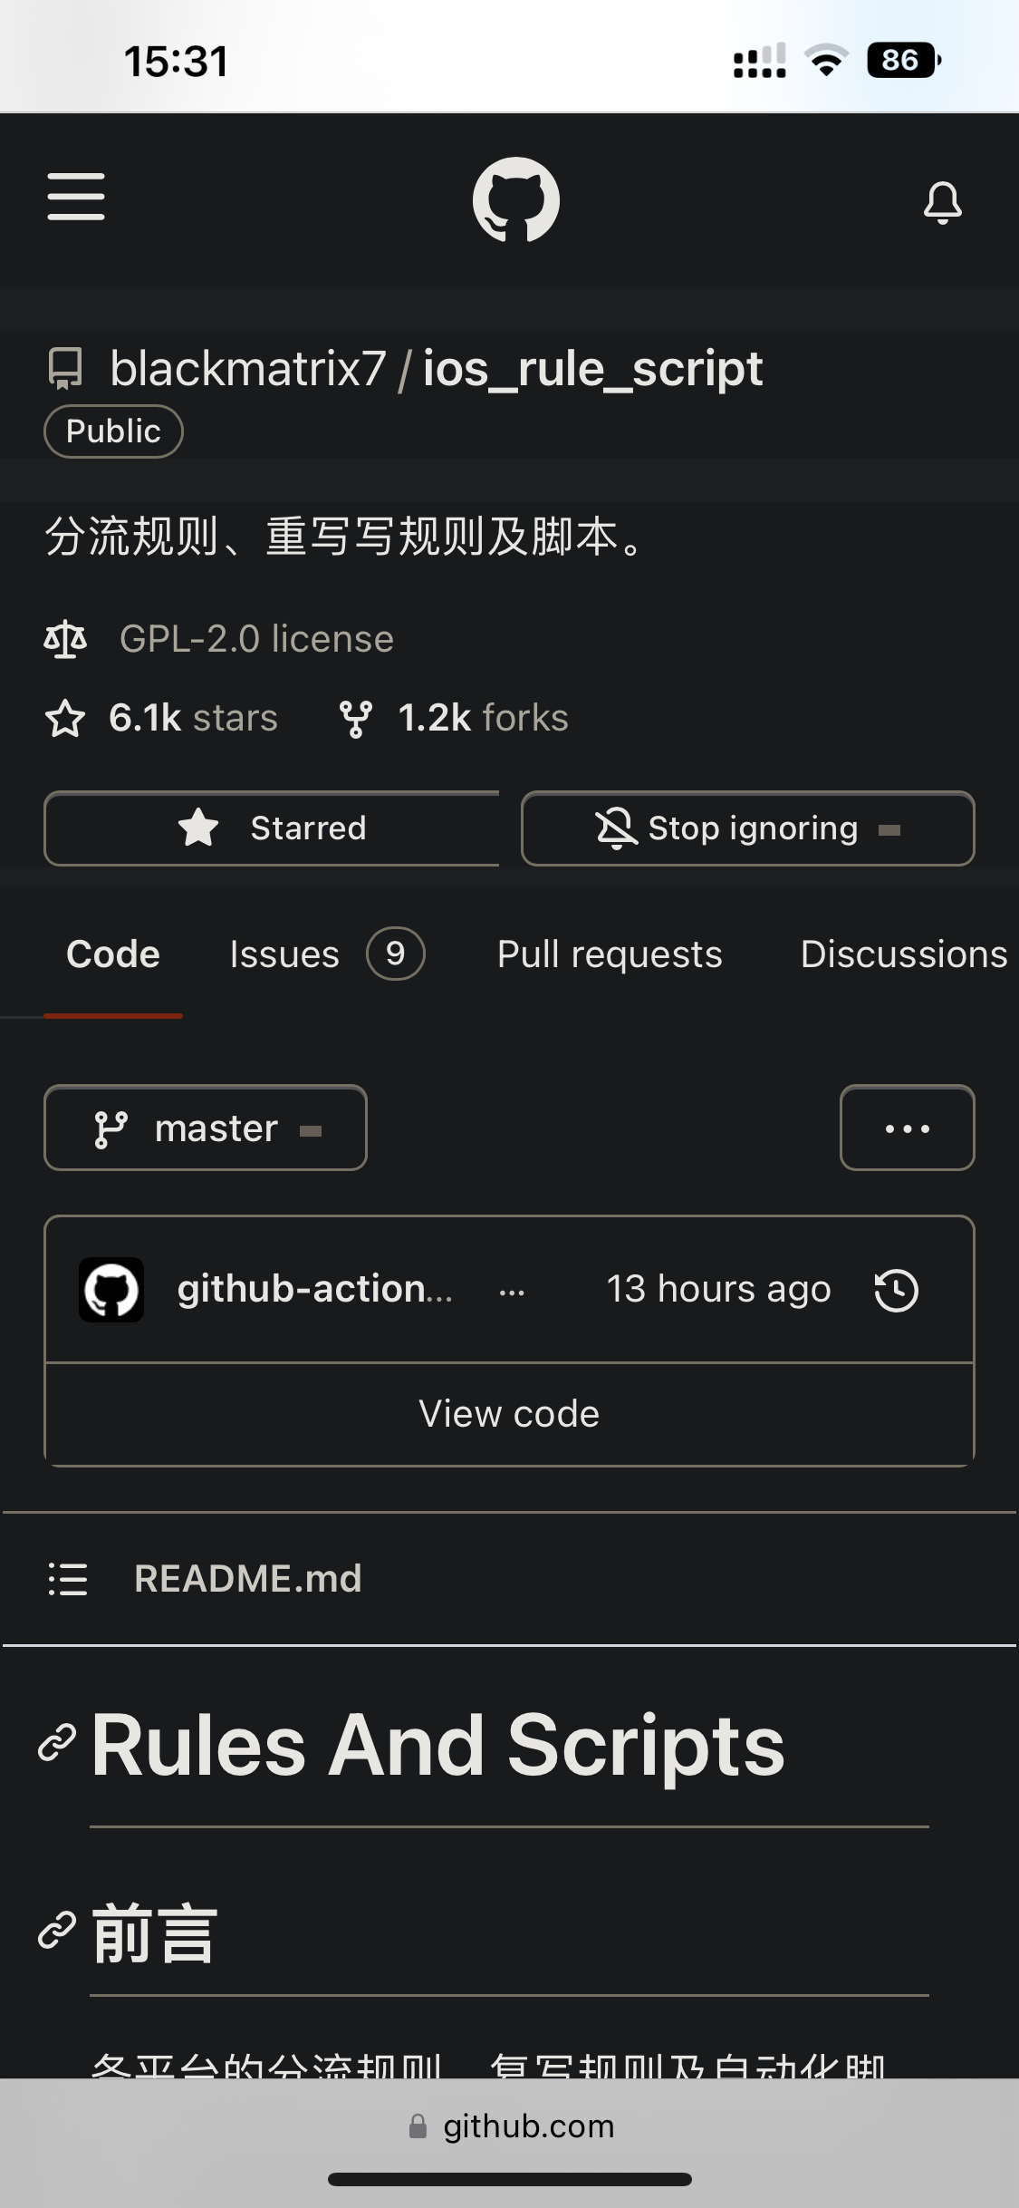
Task: Open notifications bell icon
Action: [942, 202]
